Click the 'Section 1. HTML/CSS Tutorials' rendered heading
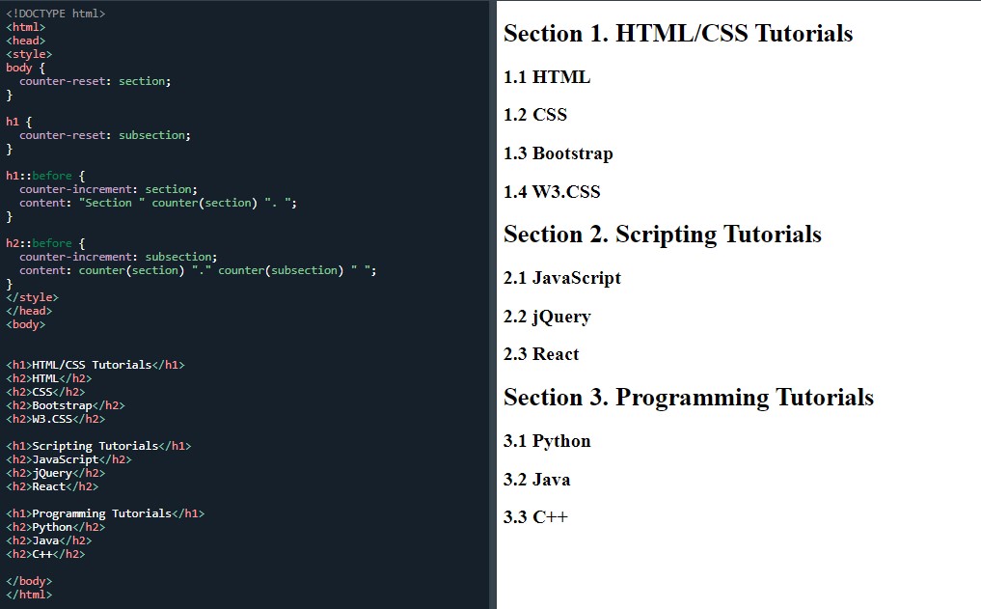The width and height of the screenshot is (981, 609). pyautogui.click(x=678, y=34)
